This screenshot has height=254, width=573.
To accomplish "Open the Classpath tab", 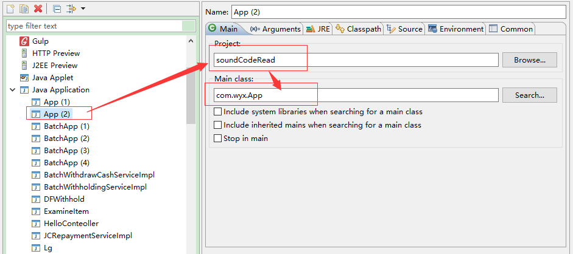I will pos(359,29).
